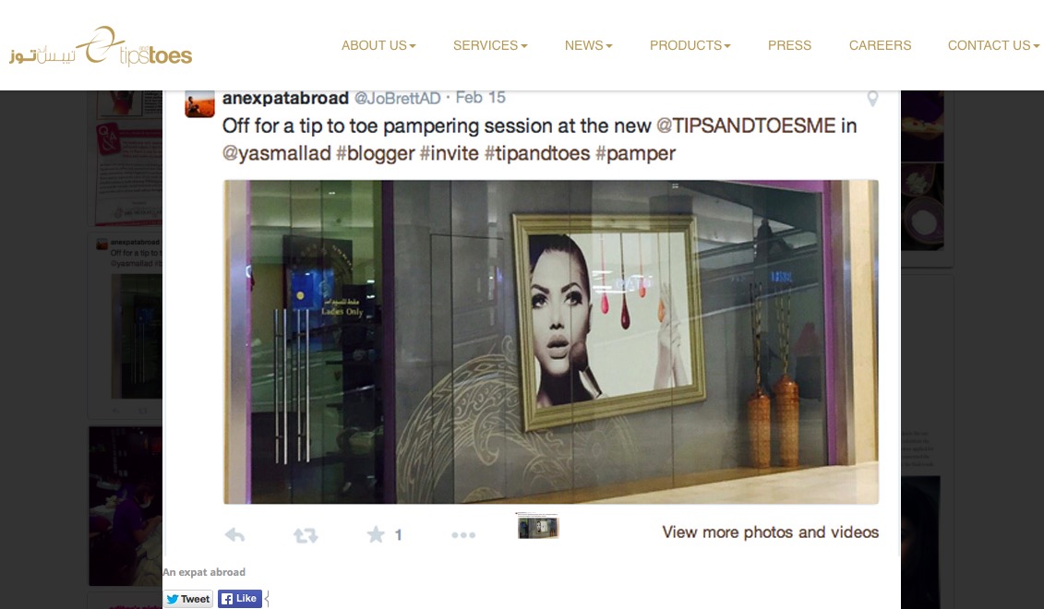Open the @TIPSANDTOESME mention link
1044x609 pixels.
pyautogui.click(x=746, y=125)
